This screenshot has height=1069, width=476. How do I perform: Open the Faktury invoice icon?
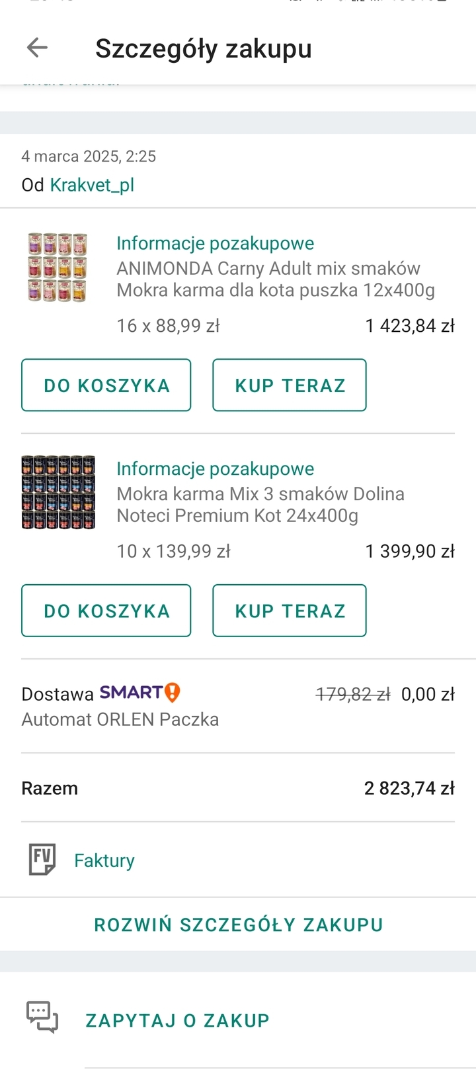point(42,860)
